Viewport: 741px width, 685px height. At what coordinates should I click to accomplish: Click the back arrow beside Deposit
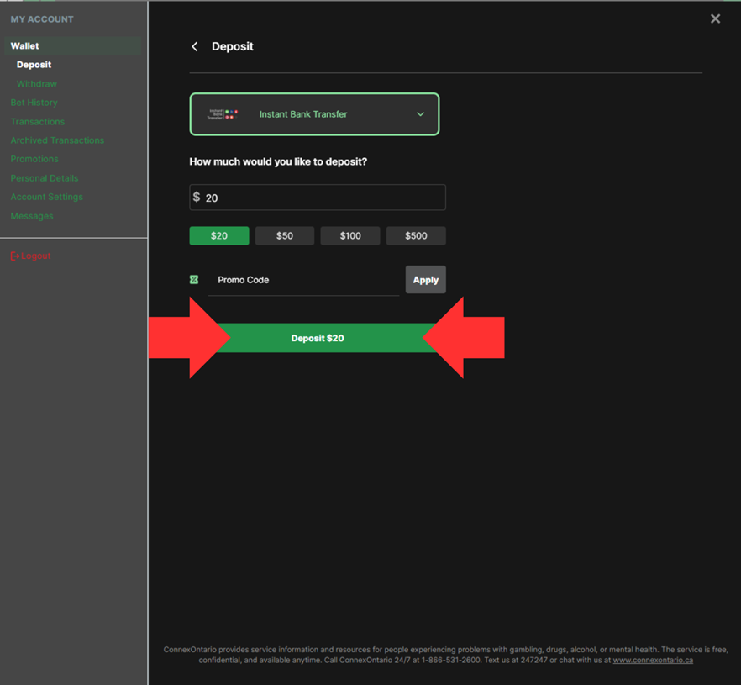[x=195, y=47]
